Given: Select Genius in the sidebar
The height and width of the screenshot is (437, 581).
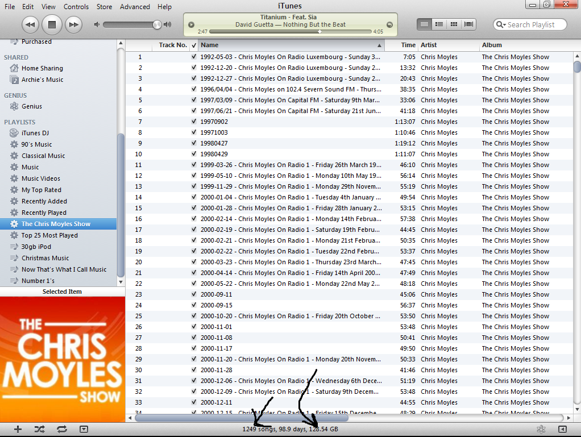Looking at the screenshot, I should [32, 106].
